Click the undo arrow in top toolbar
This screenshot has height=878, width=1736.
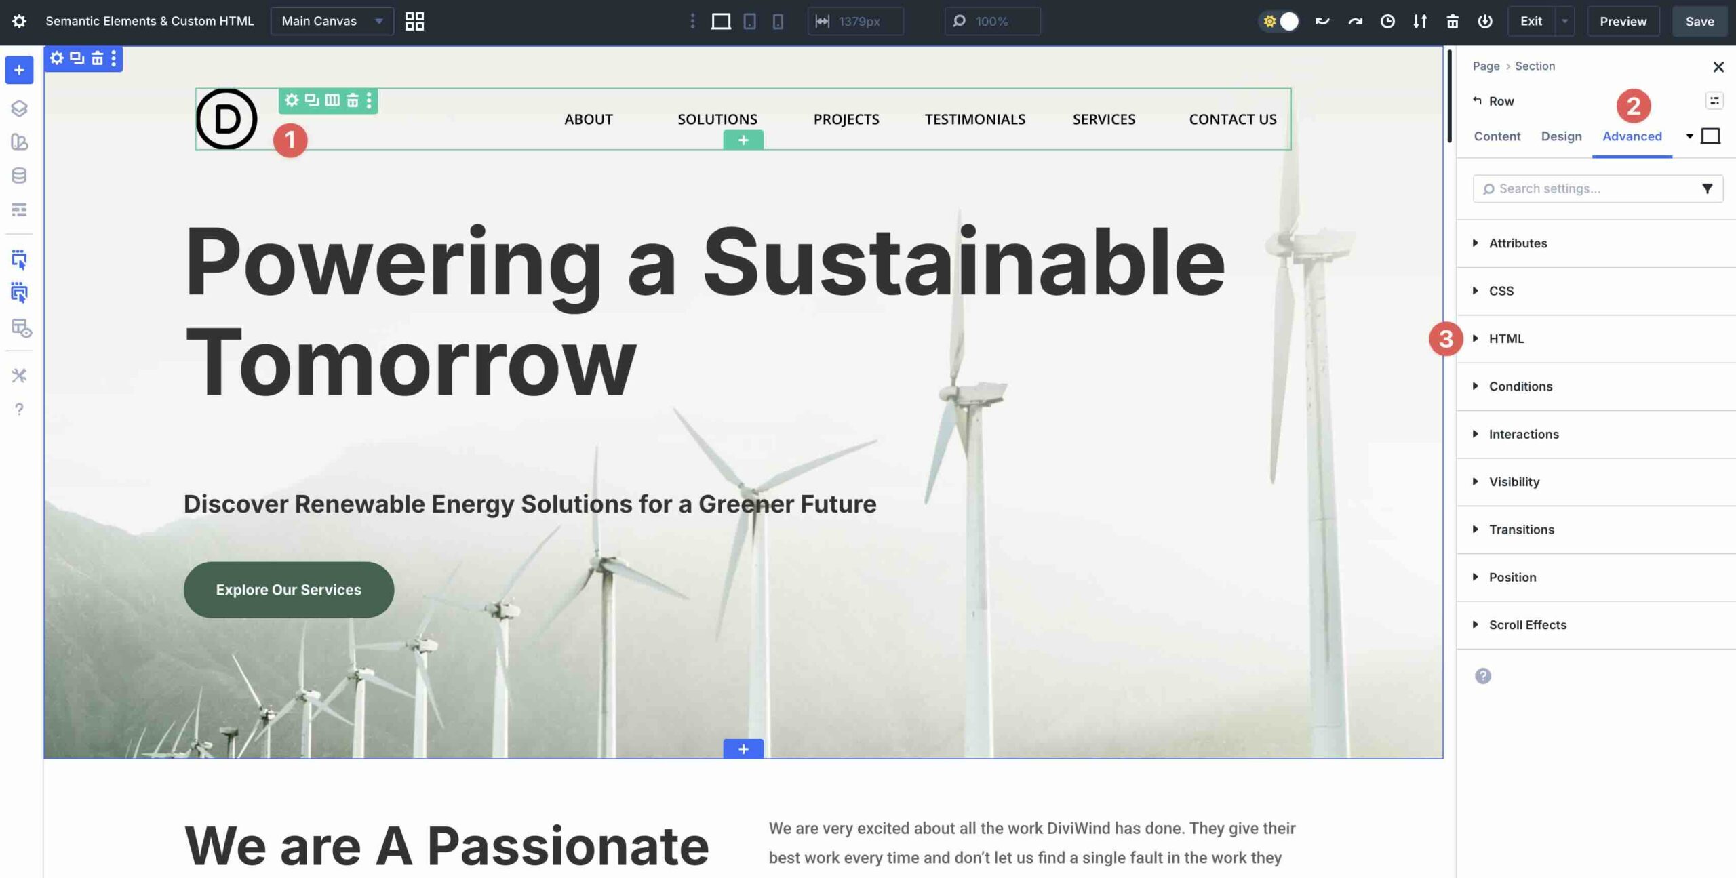pyautogui.click(x=1322, y=22)
